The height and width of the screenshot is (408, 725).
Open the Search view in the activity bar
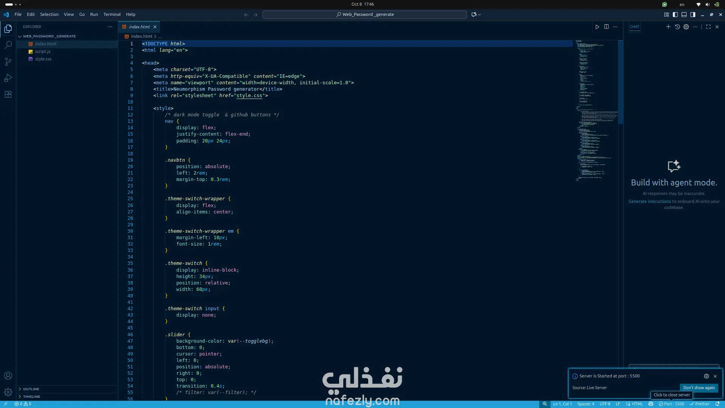click(8, 45)
